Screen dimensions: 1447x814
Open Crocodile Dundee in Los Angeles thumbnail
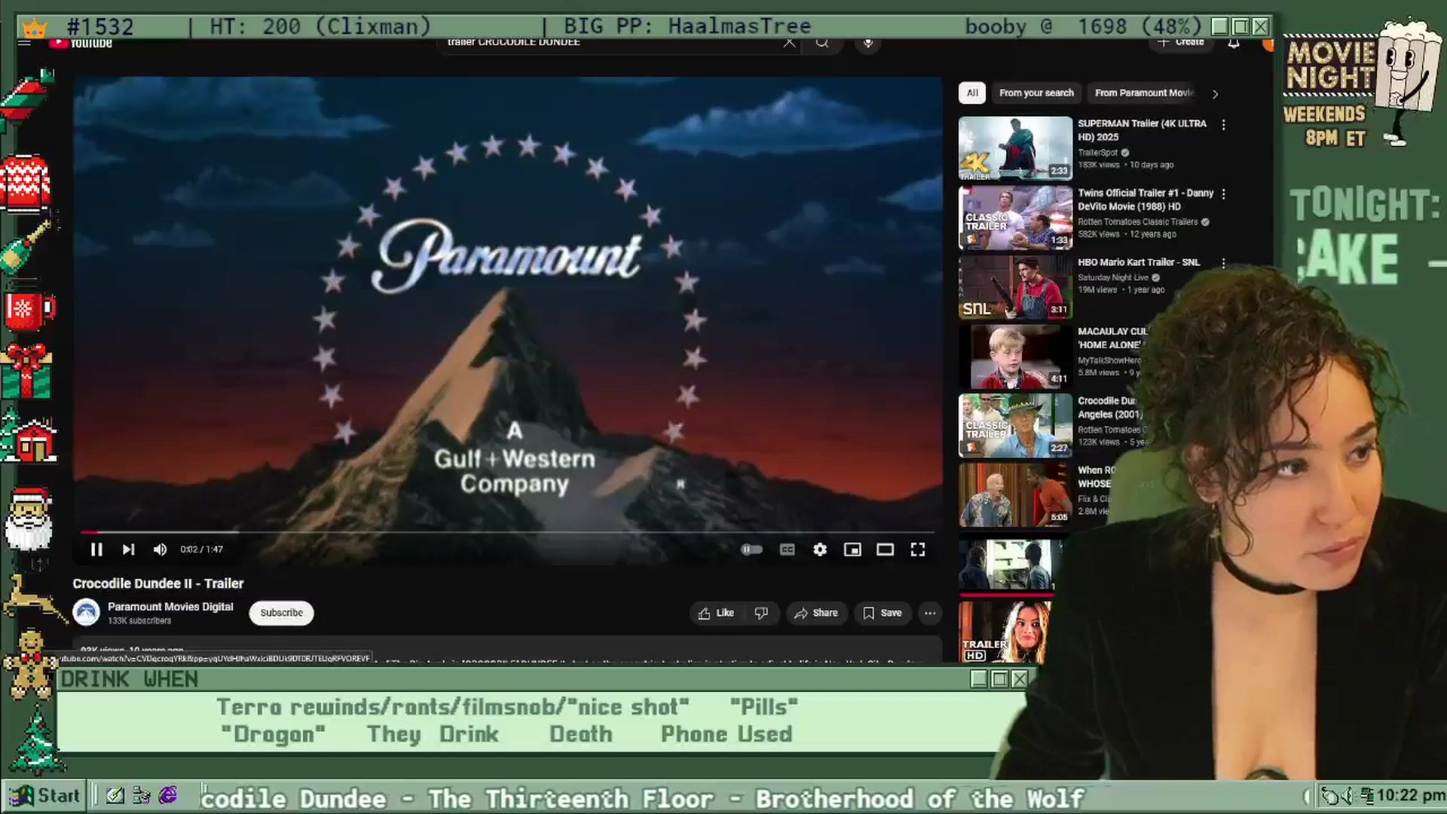click(x=1015, y=426)
